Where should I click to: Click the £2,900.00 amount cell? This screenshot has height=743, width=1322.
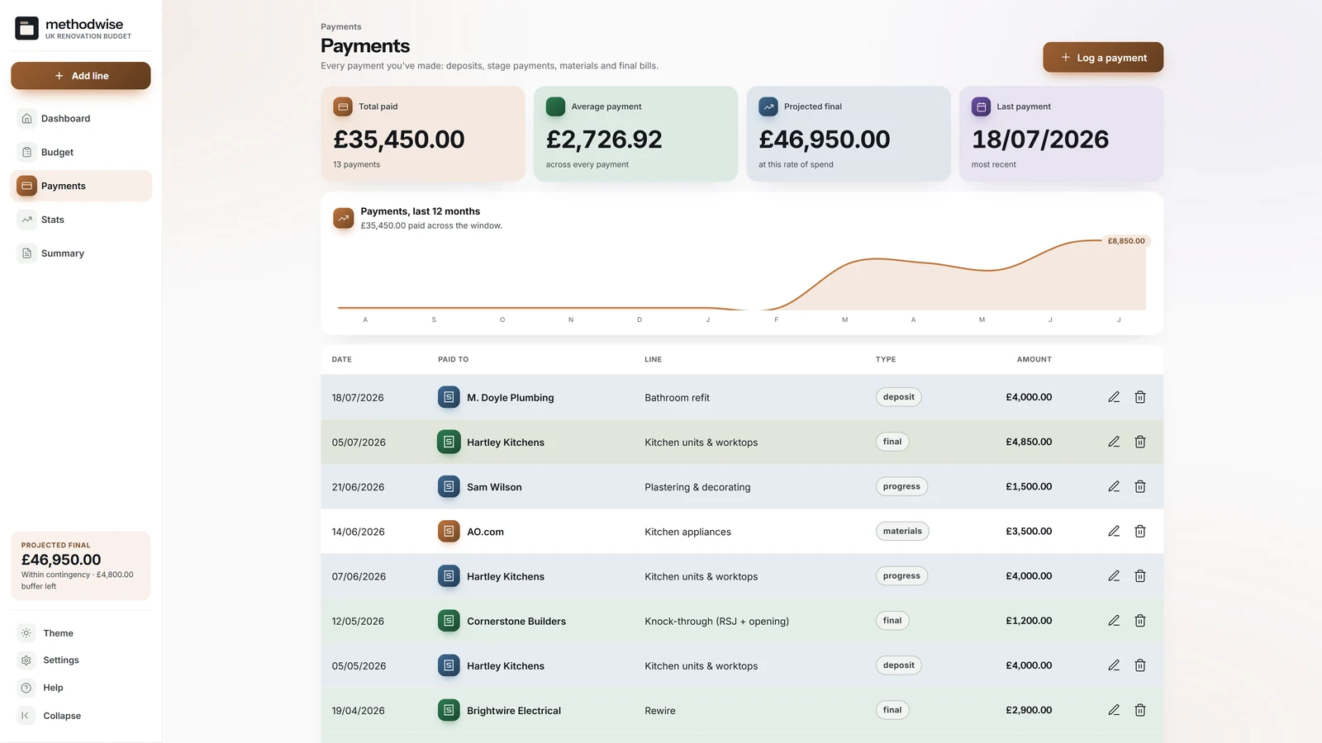1029,710
